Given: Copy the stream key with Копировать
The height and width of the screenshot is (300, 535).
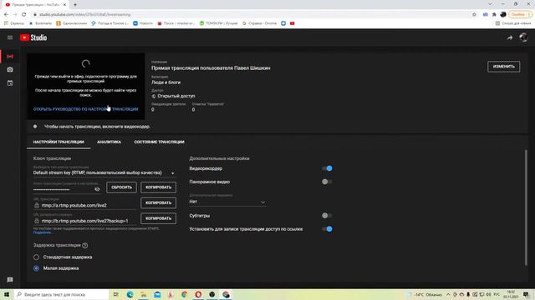Looking at the screenshot, I should click(x=158, y=187).
